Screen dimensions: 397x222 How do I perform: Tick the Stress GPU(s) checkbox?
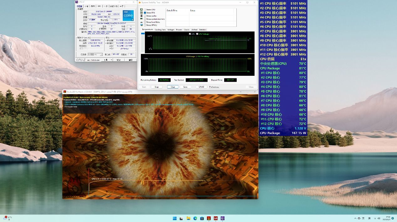(x=145, y=25)
